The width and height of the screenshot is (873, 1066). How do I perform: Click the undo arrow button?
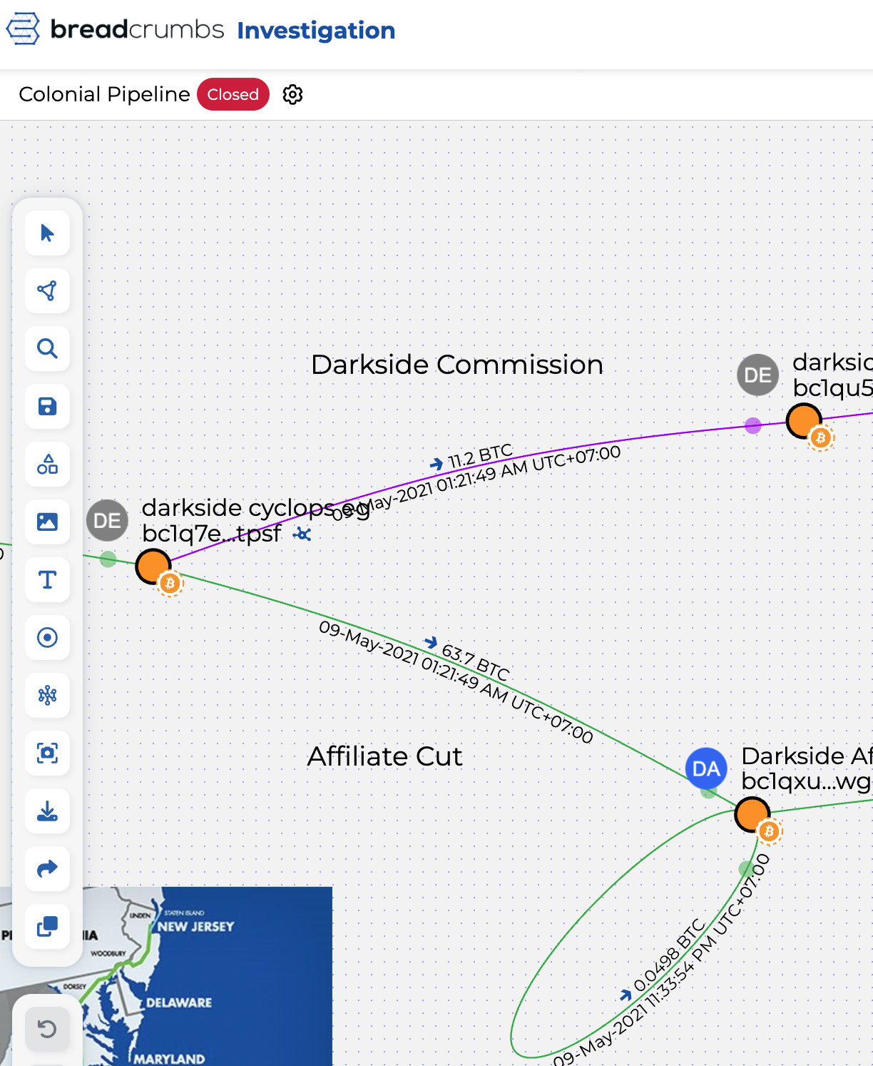click(47, 1029)
